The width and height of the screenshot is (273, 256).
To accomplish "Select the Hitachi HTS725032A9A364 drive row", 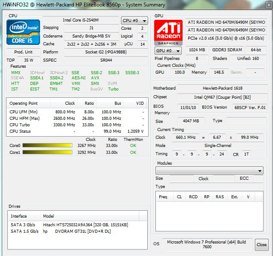I will click(x=78, y=225).
